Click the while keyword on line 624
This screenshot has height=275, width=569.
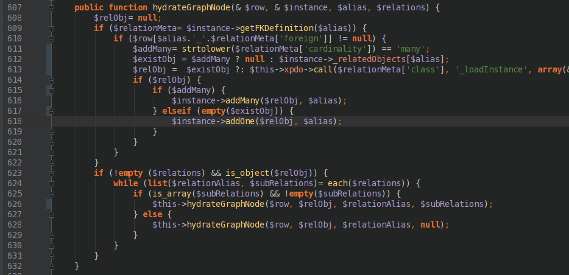coord(125,183)
